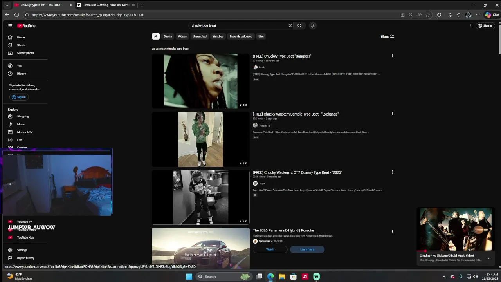This screenshot has width=501, height=282.
Task: Open more options for Wackem Exchange video
Action: point(392,114)
